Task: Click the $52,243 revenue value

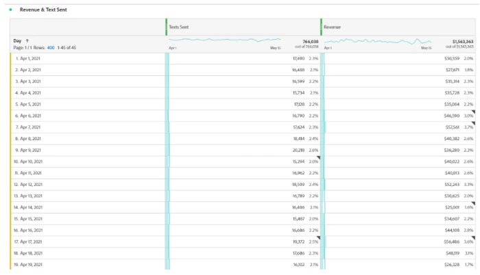Action: tap(452, 185)
